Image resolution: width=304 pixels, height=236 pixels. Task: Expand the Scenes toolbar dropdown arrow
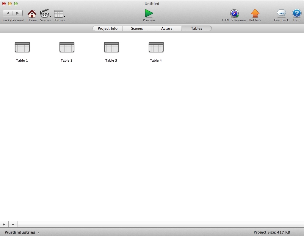(50, 16)
